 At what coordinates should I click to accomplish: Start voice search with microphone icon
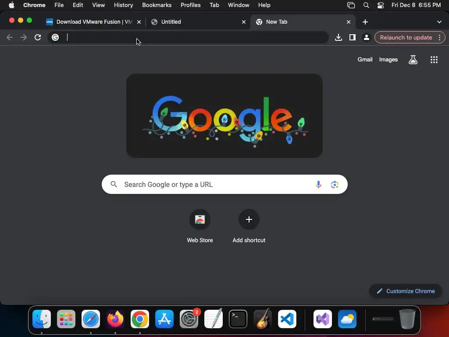[x=318, y=184]
